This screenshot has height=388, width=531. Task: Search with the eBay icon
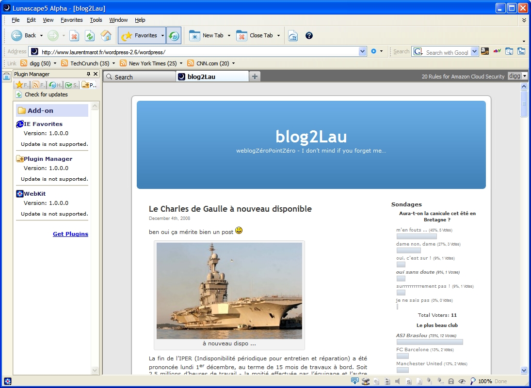tap(497, 51)
